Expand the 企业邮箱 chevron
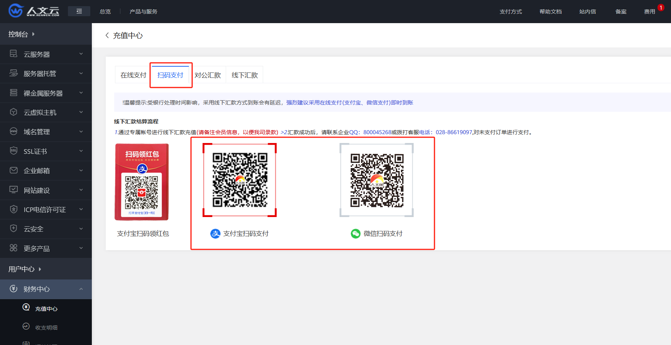Image resolution: width=671 pixels, height=345 pixels. (x=81, y=170)
